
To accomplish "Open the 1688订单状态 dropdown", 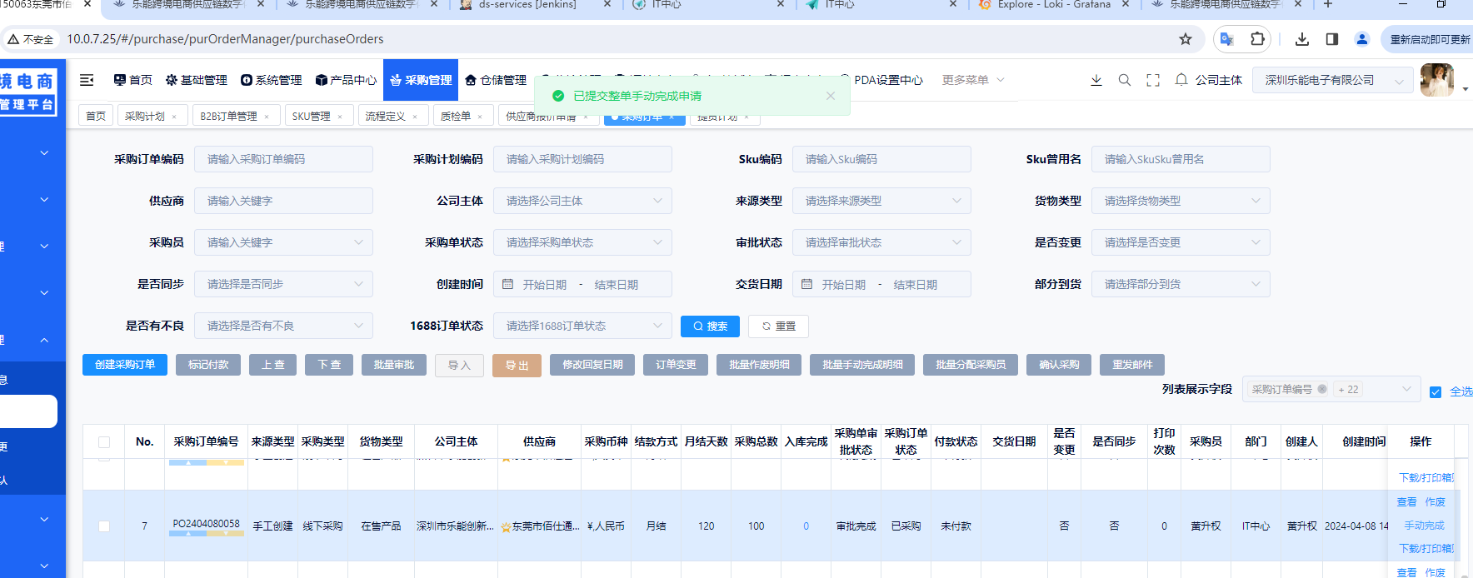I will coord(582,326).
